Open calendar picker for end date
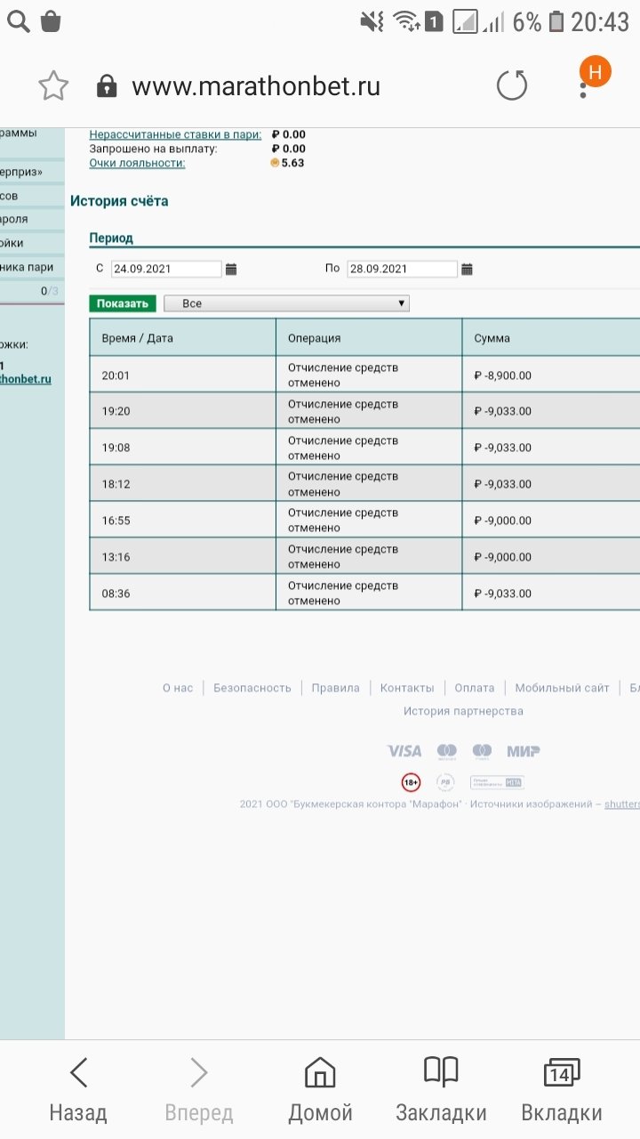 pyautogui.click(x=468, y=269)
